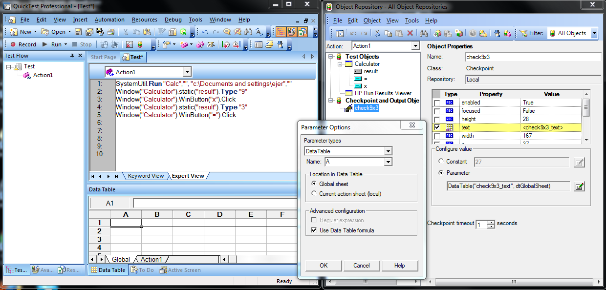Start recording with the Record button

point(23,44)
